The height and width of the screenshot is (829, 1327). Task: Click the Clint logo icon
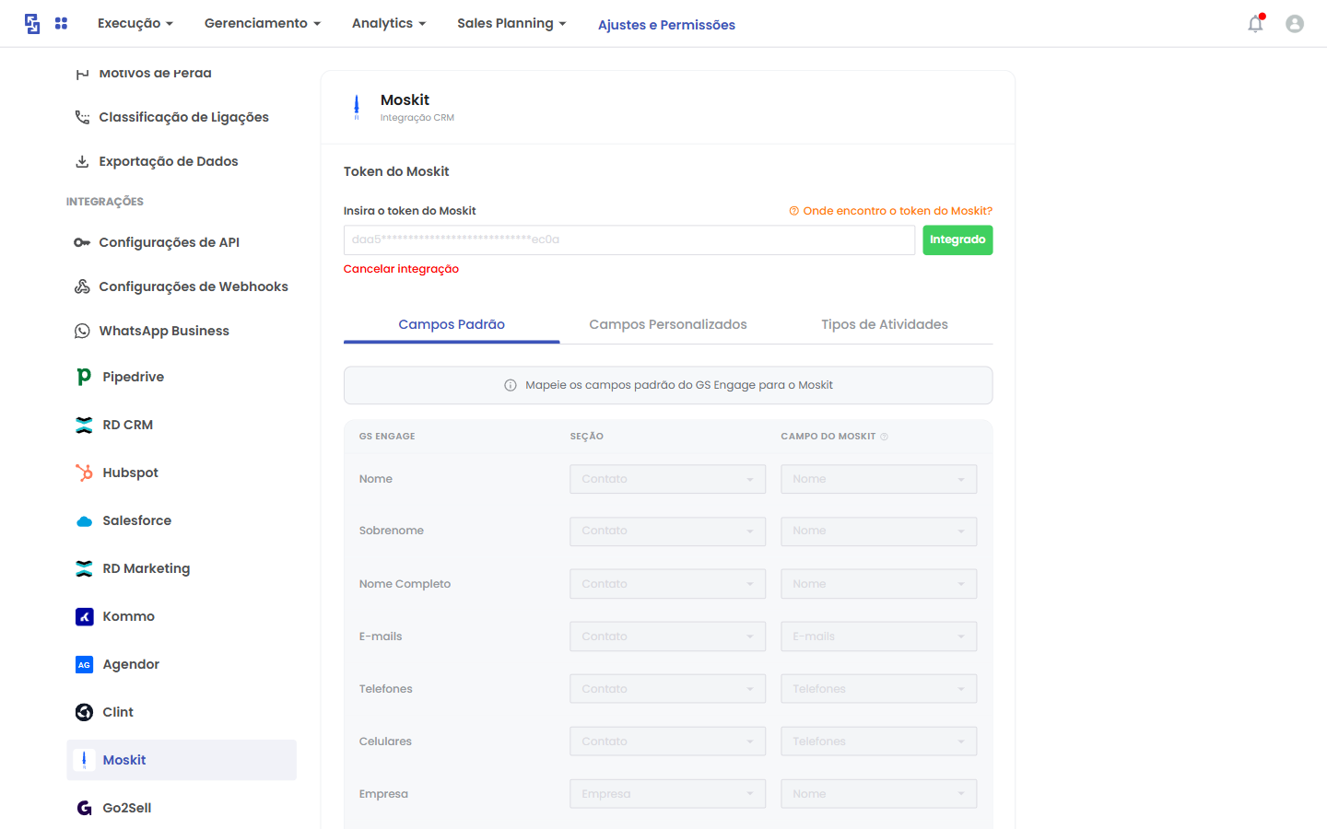84,712
